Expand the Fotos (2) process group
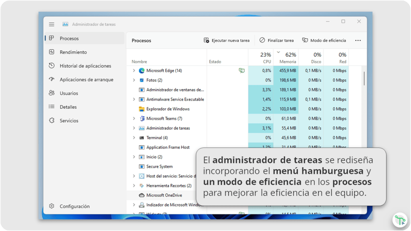The image size is (411, 231). coord(134,80)
